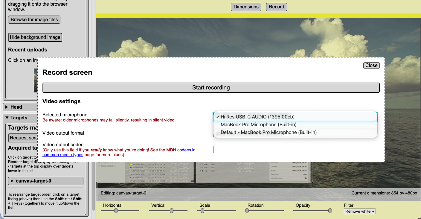Hide the background image
Viewport: 421px width, 219px height.
click(x=35, y=37)
